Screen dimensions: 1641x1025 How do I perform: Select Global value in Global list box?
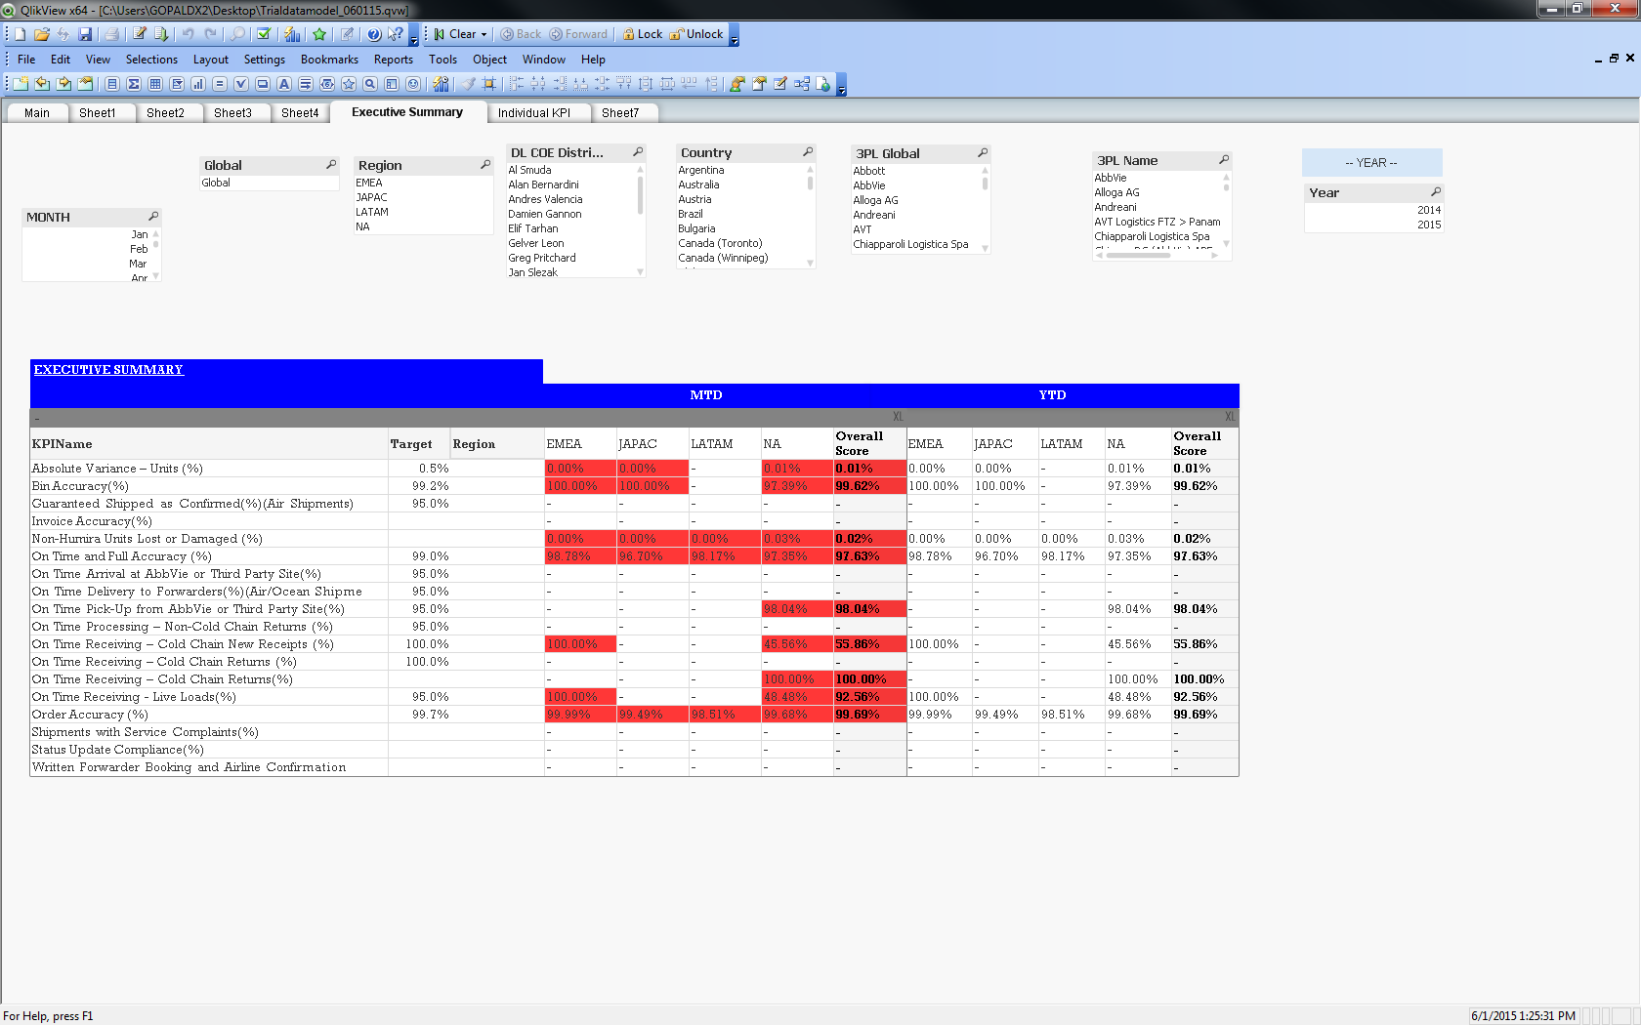(269, 183)
